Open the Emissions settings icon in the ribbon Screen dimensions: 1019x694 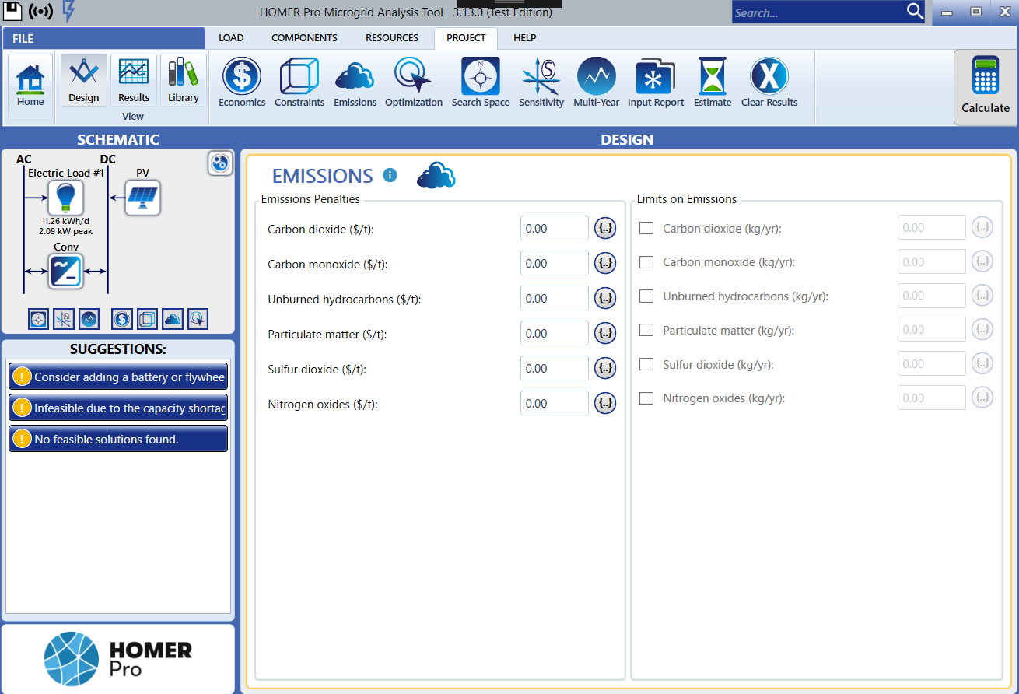(355, 82)
